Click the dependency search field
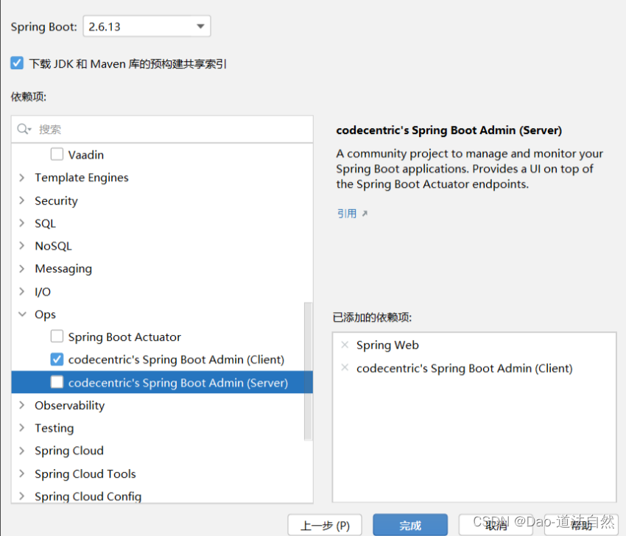This screenshot has height=536, width=626. pos(162,130)
